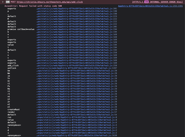
Task: Open the source link for the createRoot frame
Action: click(77, 109)
